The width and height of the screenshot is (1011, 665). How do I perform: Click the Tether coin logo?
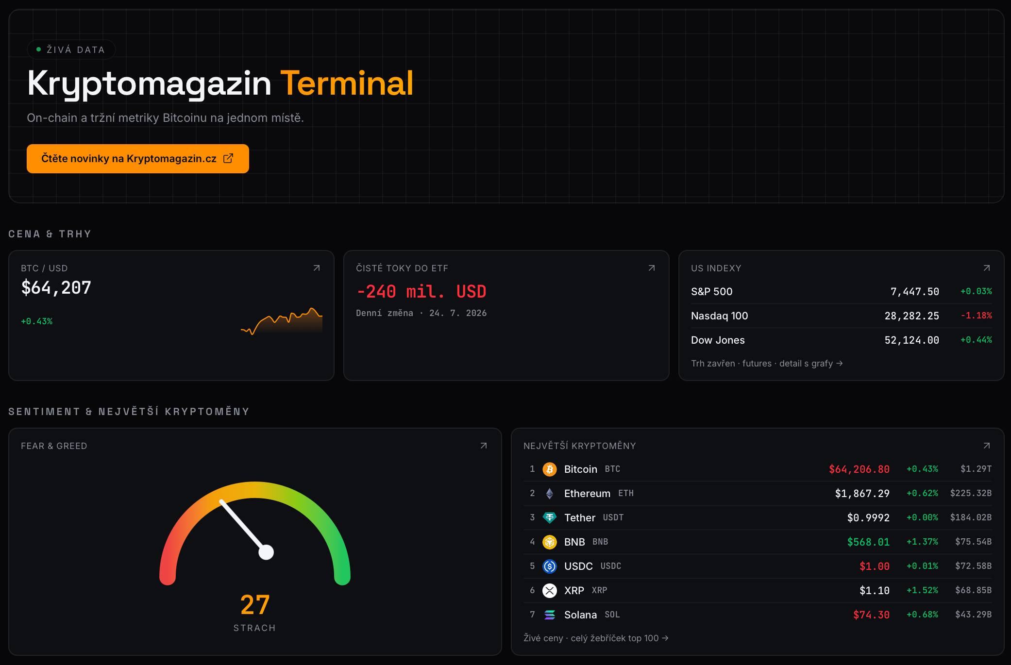click(550, 517)
